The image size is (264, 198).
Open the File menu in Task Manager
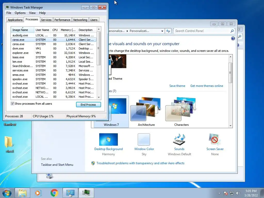(x=9, y=13)
